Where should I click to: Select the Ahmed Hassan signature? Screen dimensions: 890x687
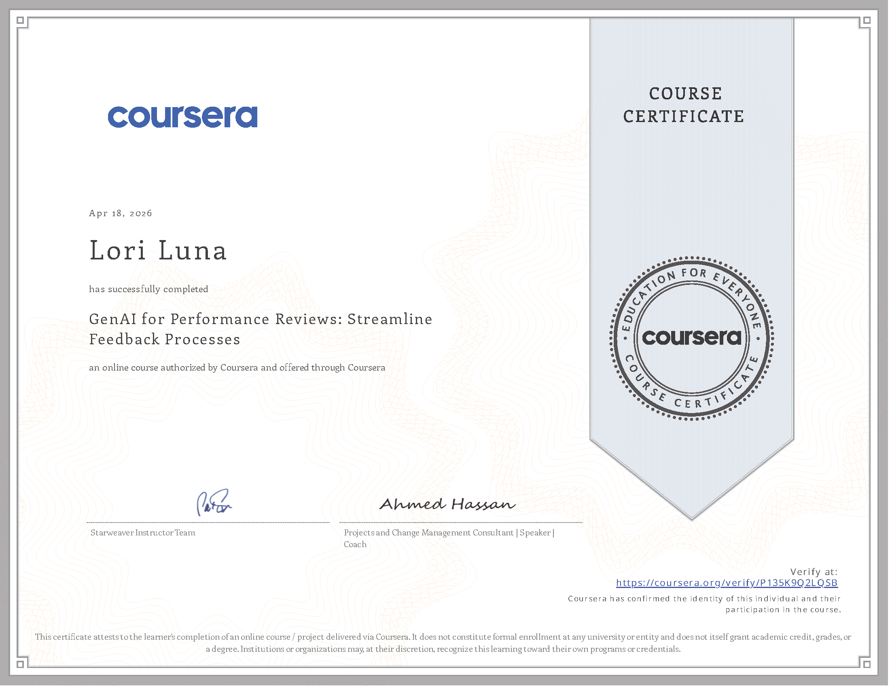click(448, 505)
